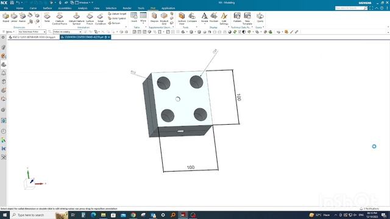Expand the Dimension group launcher arrow

pyautogui.click(x=39, y=27)
